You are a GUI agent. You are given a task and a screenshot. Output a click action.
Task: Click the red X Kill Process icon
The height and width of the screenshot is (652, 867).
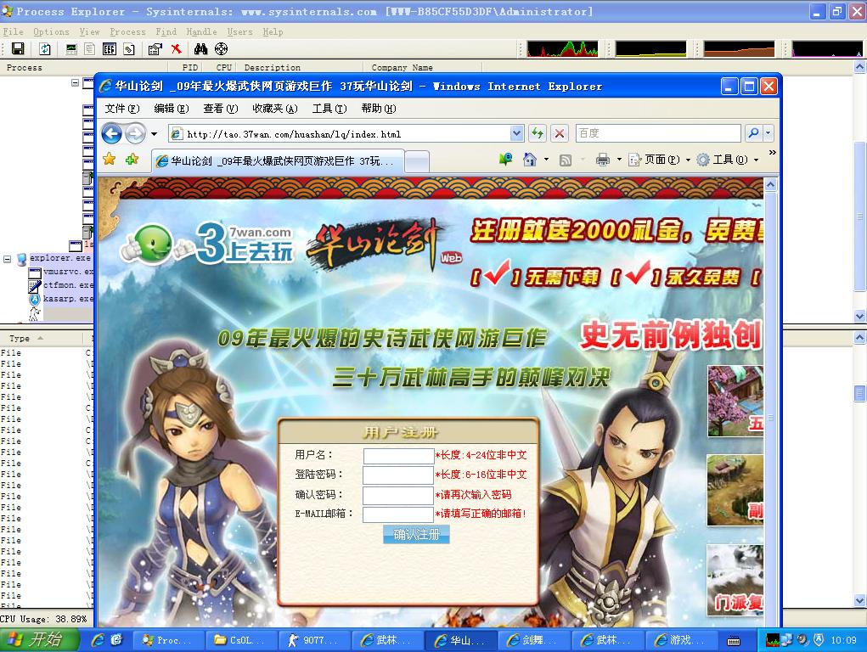[x=176, y=49]
